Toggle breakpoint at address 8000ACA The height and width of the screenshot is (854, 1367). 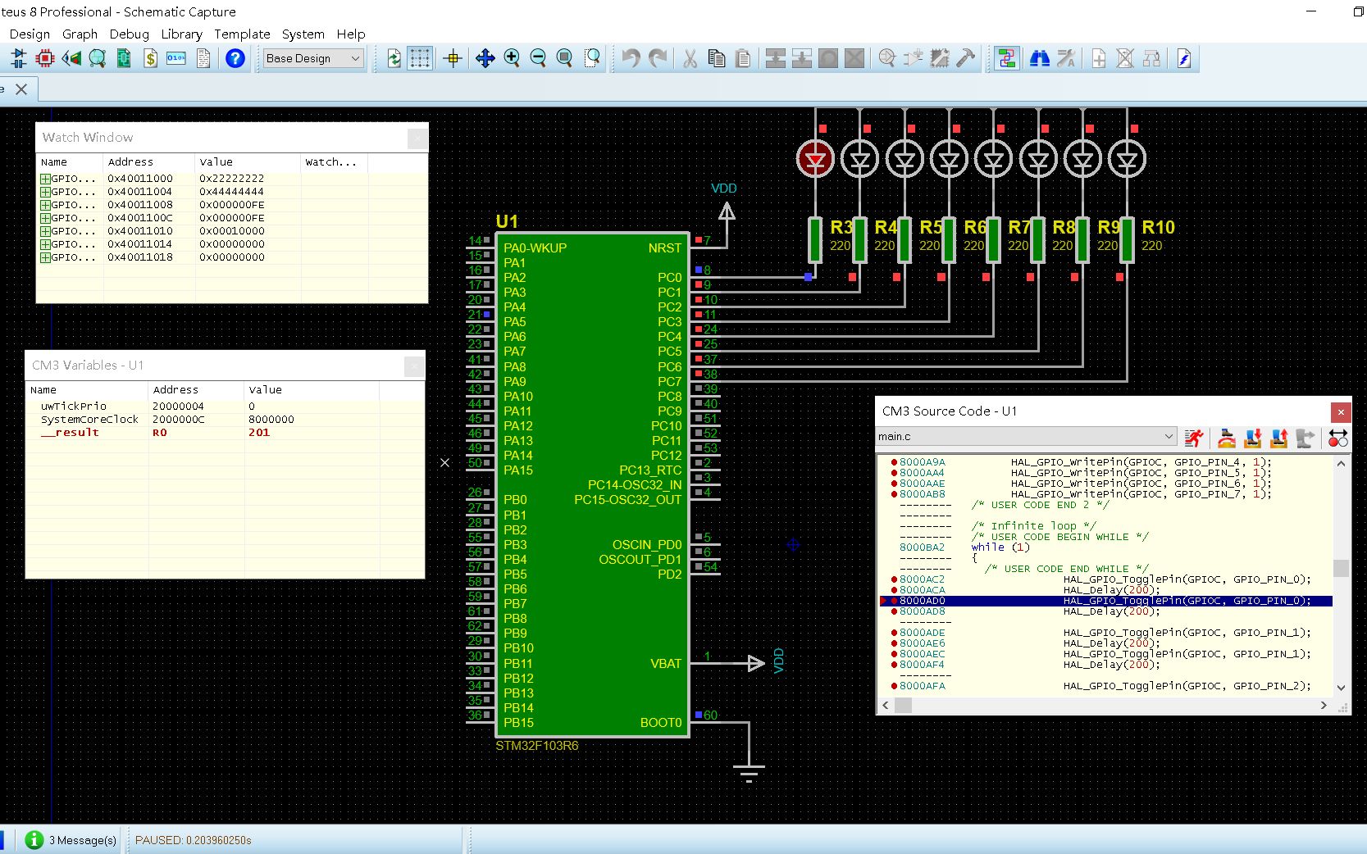(894, 590)
